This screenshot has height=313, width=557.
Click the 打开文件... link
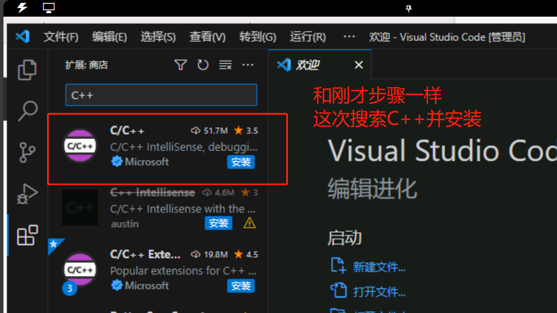click(379, 292)
